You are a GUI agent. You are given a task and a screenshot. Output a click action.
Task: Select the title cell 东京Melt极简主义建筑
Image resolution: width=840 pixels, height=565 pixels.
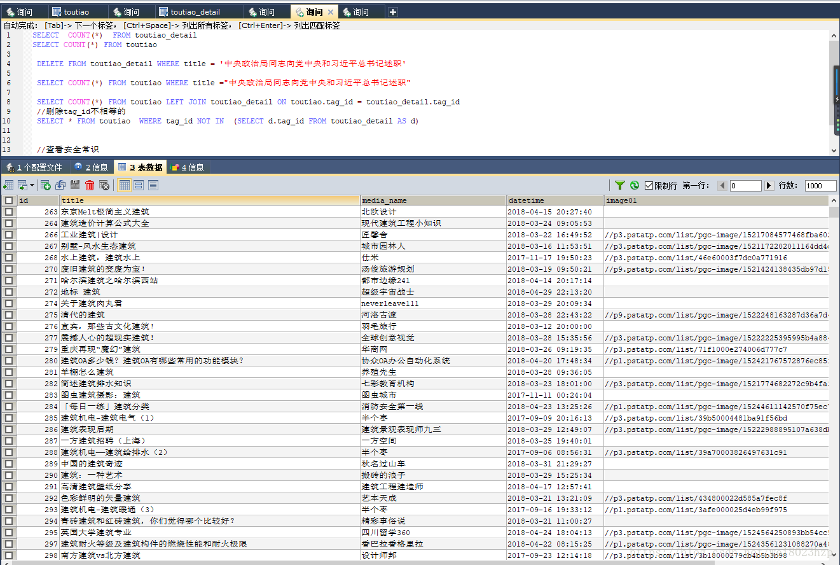tap(210, 212)
